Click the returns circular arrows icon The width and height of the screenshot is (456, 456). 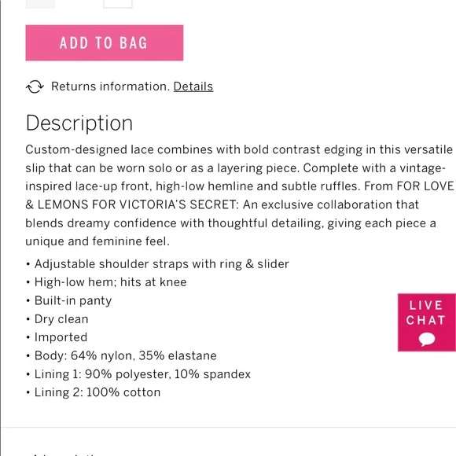(x=35, y=86)
